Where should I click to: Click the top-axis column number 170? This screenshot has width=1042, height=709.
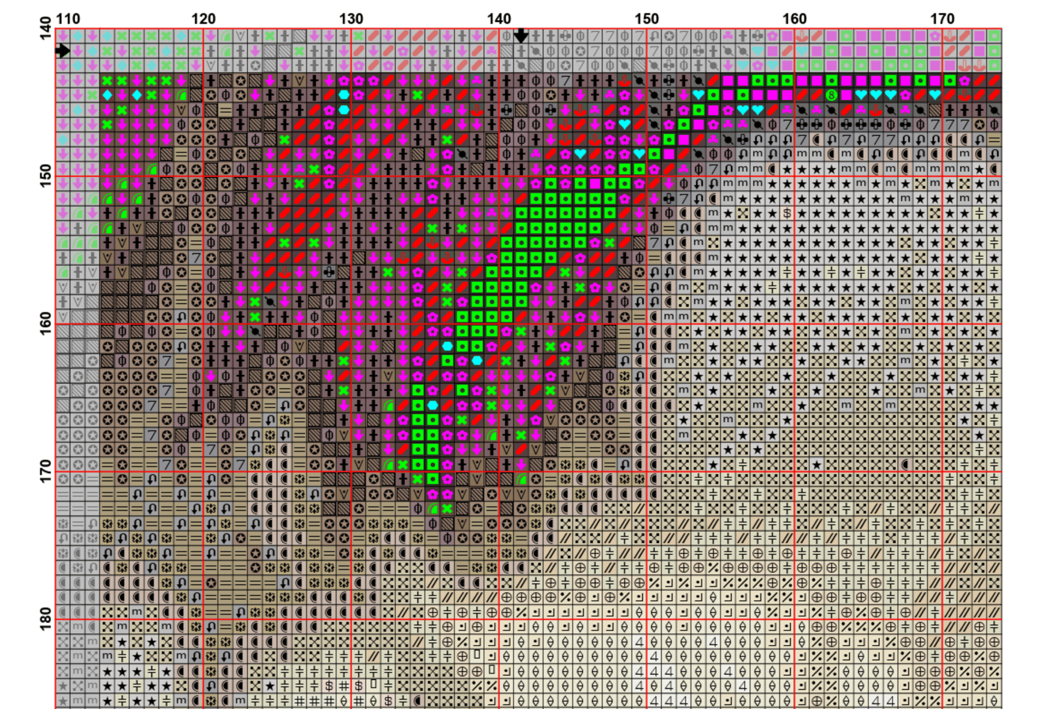coord(943,19)
